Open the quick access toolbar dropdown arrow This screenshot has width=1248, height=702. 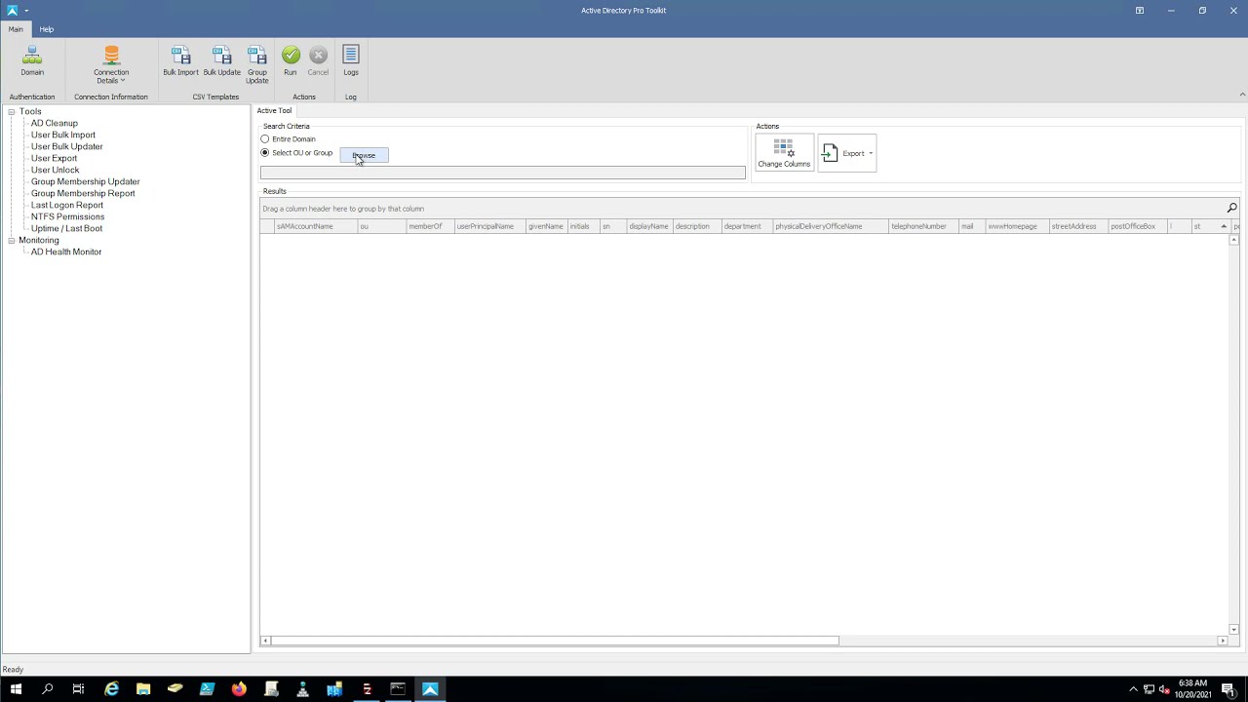click(26, 11)
